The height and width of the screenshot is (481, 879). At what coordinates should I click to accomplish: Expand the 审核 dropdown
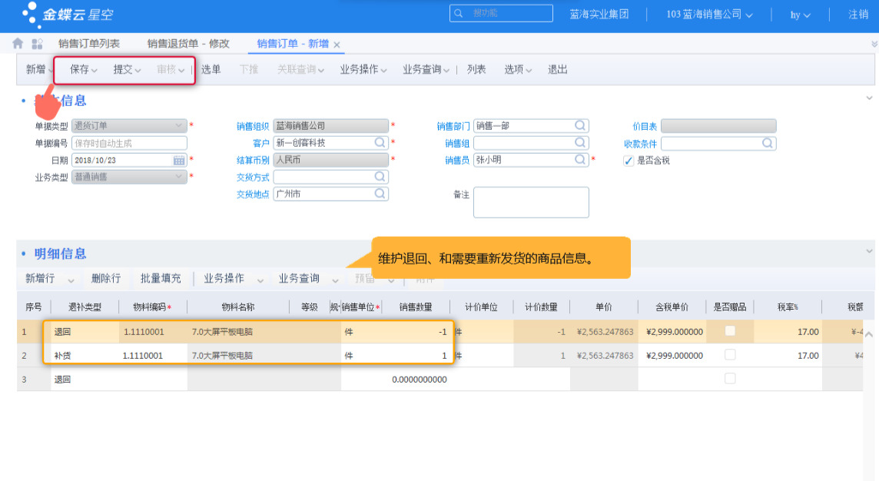click(181, 71)
